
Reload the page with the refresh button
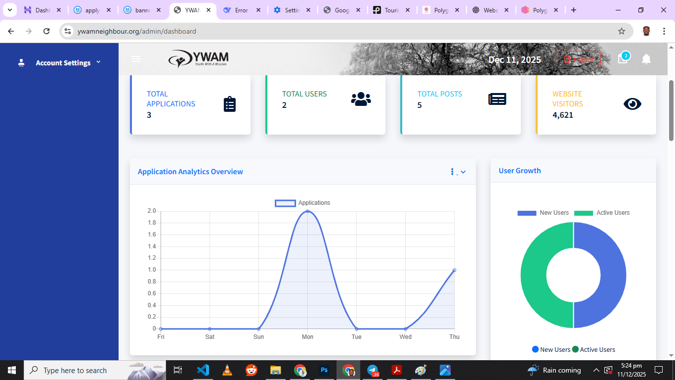click(46, 31)
